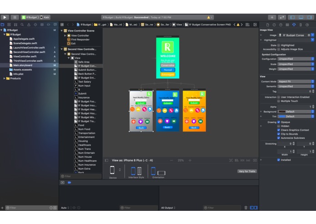Viewport: 316px width, 224px height.
Task: Click R'Budget segment in jump bar
Action: pos(84,24)
